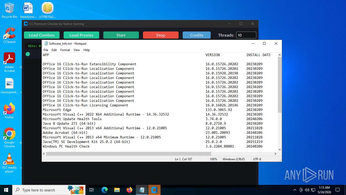This screenshot has height=195, width=346.
Task: Open the x318b10a2 SIM chip icon
Action: click(47, 10)
